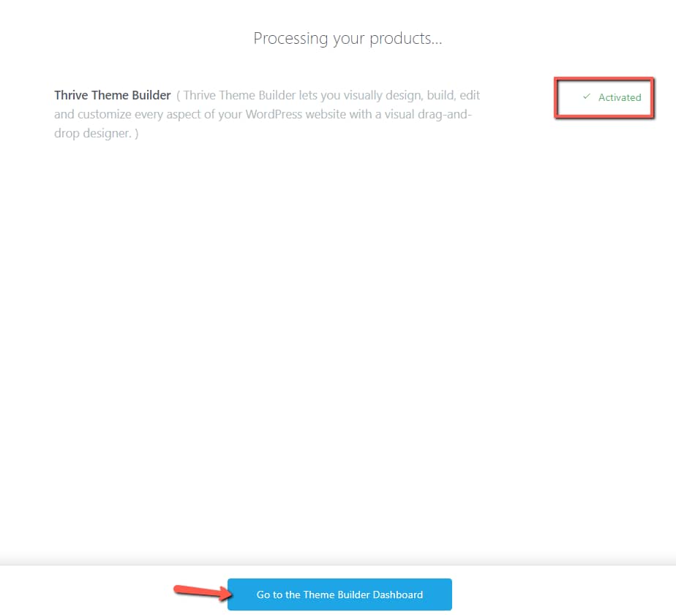
Task: Click the "drop designer. )" text on the last line
Action: [x=96, y=134]
